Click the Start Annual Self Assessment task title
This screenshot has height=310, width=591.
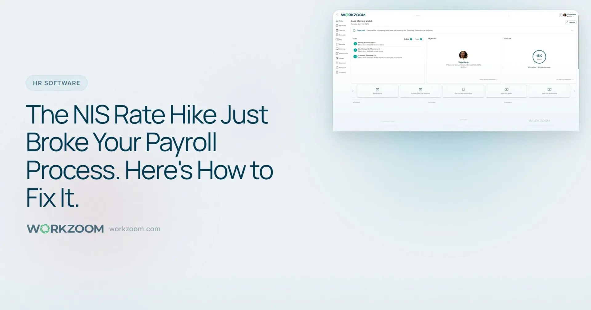pos(369,49)
